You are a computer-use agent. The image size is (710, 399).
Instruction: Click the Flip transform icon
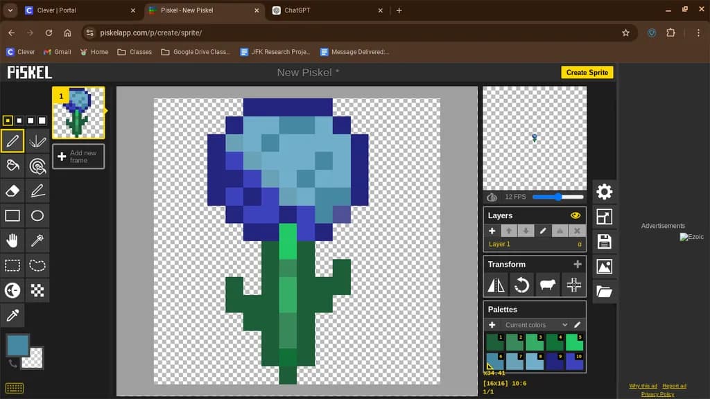pos(496,285)
